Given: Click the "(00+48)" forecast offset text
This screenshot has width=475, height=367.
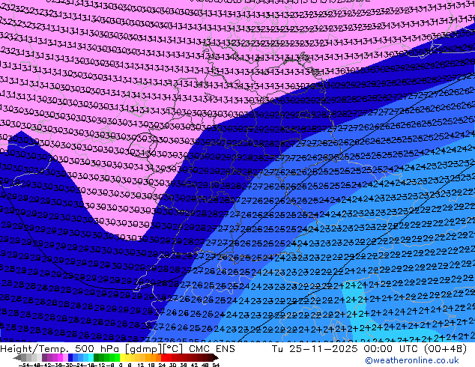Looking at the screenshot, I should click(445, 349).
